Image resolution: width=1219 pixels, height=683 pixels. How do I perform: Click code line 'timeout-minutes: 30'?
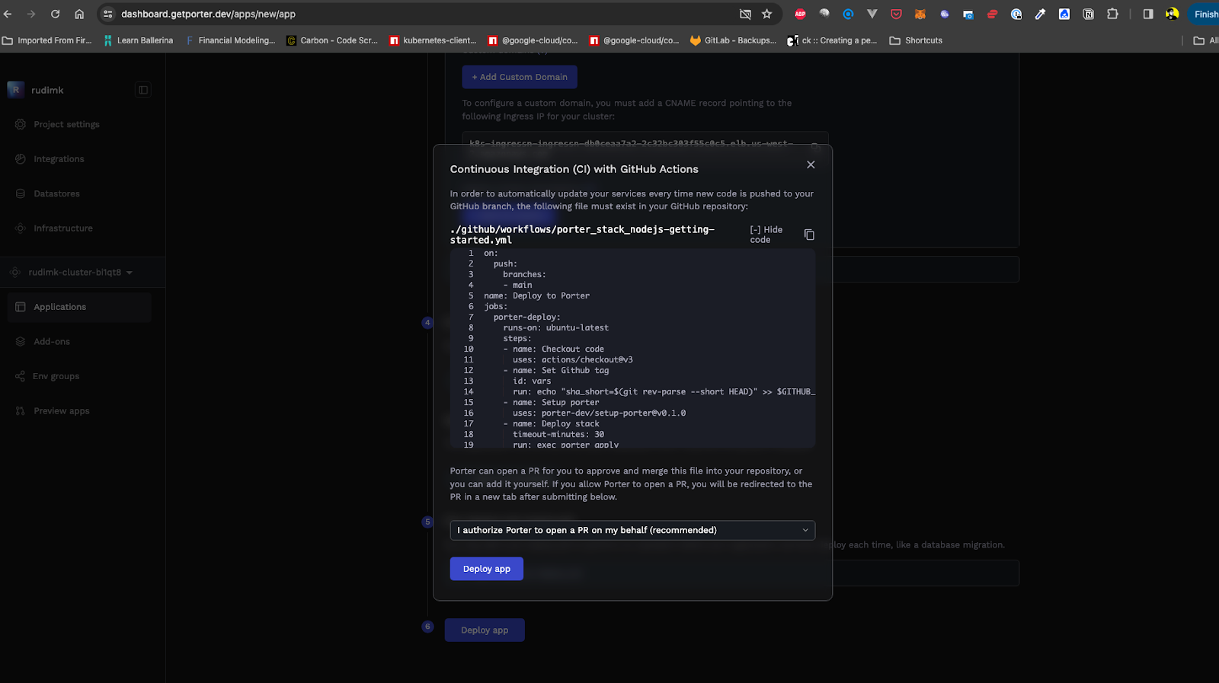tap(558, 434)
